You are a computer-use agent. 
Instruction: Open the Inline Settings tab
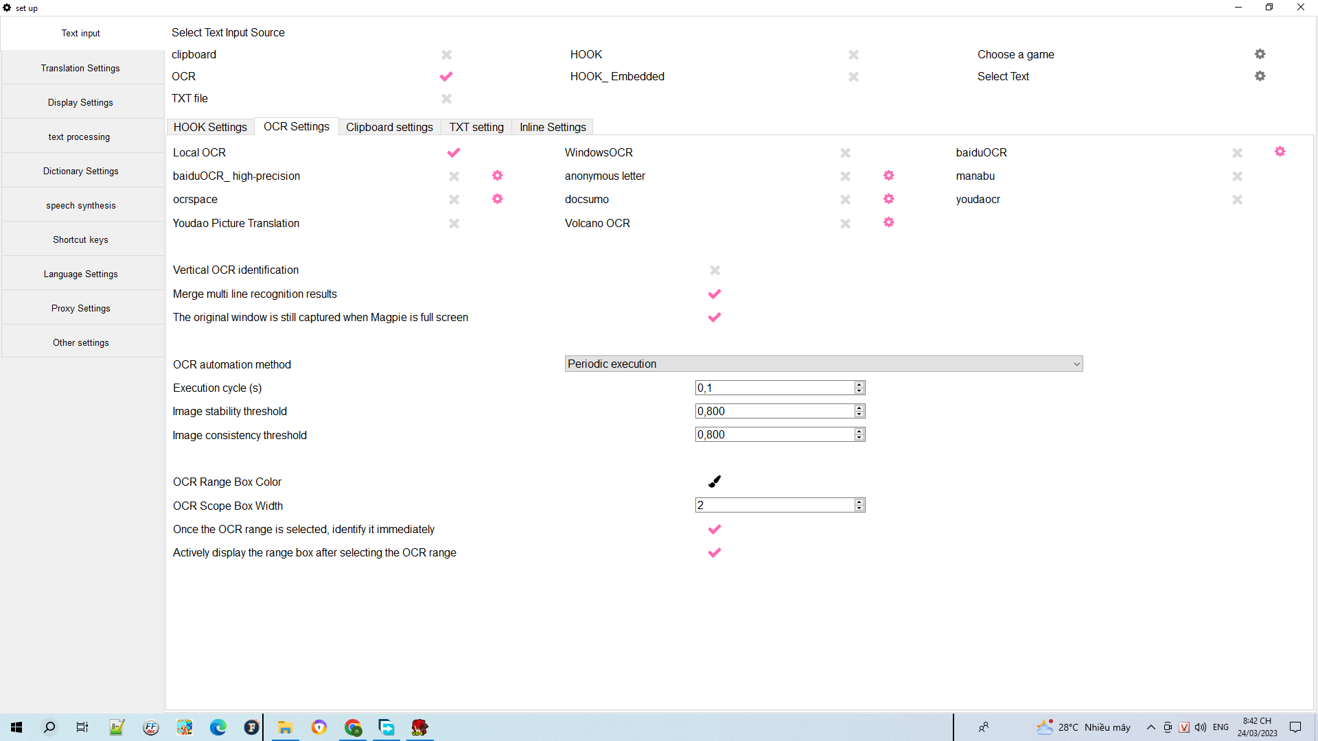click(x=552, y=127)
